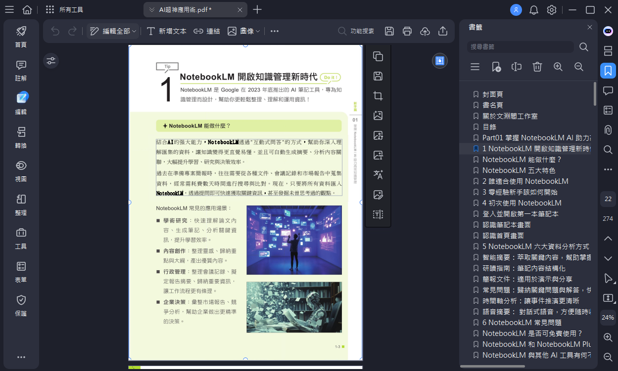Open the 表單 forms tool
Screen dimensions: 618x371
21,272
